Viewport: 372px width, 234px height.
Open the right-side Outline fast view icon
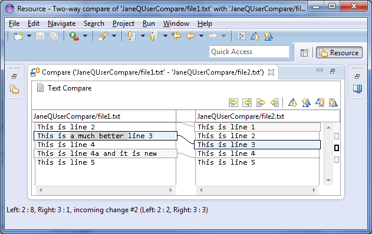357,89
